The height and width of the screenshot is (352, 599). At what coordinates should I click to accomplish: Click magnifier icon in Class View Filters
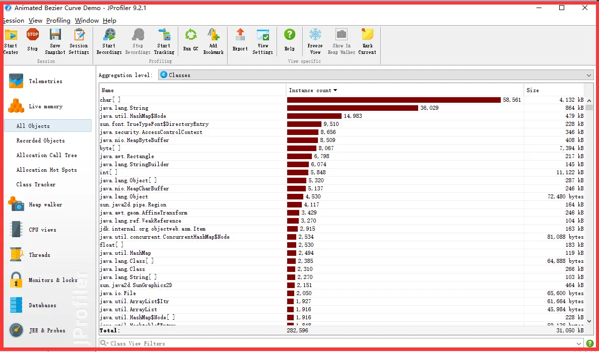103,343
